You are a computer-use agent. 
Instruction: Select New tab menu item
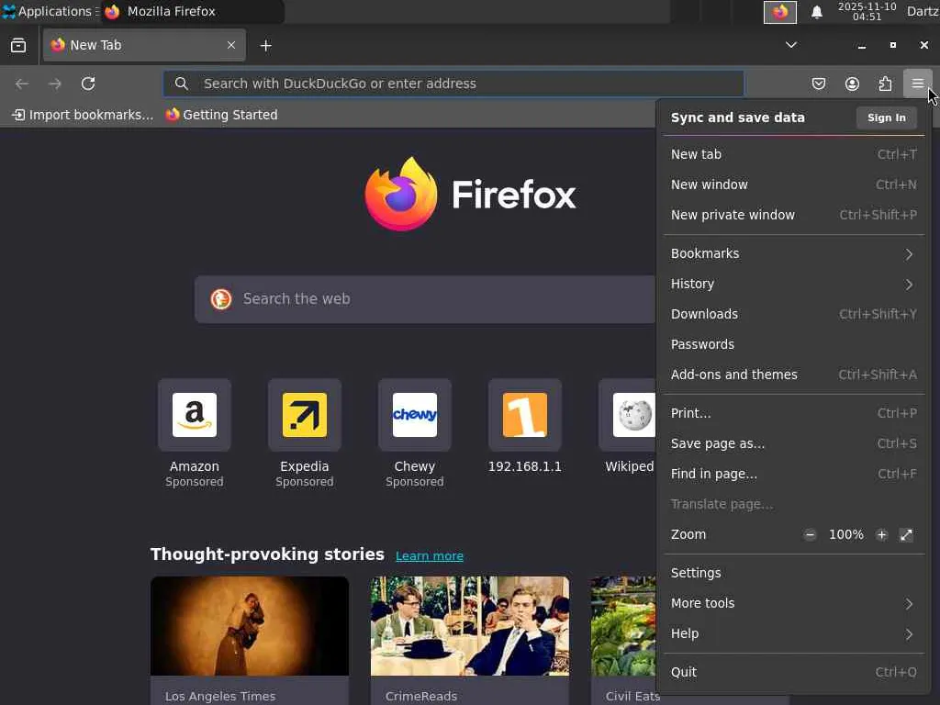[x=793, y=154]
